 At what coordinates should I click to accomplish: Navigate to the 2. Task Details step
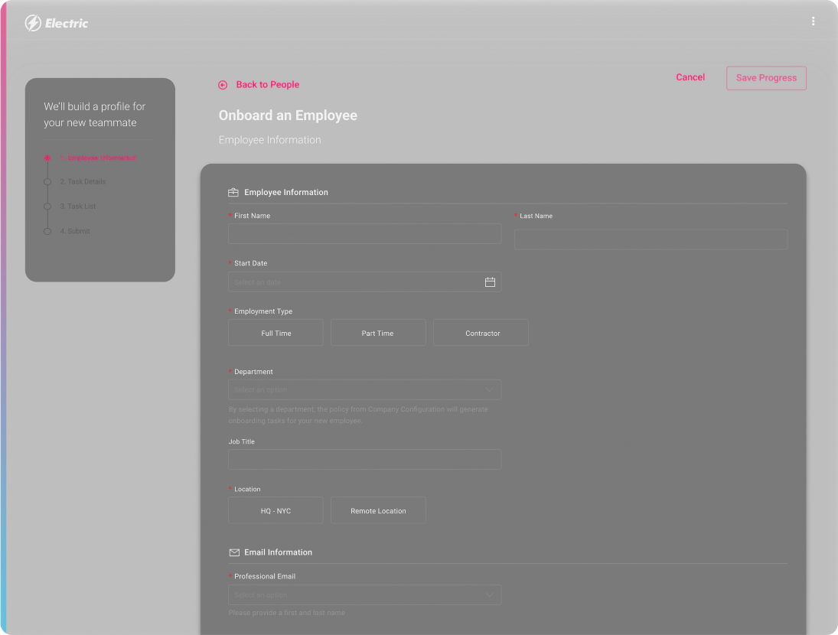[83, 181]
